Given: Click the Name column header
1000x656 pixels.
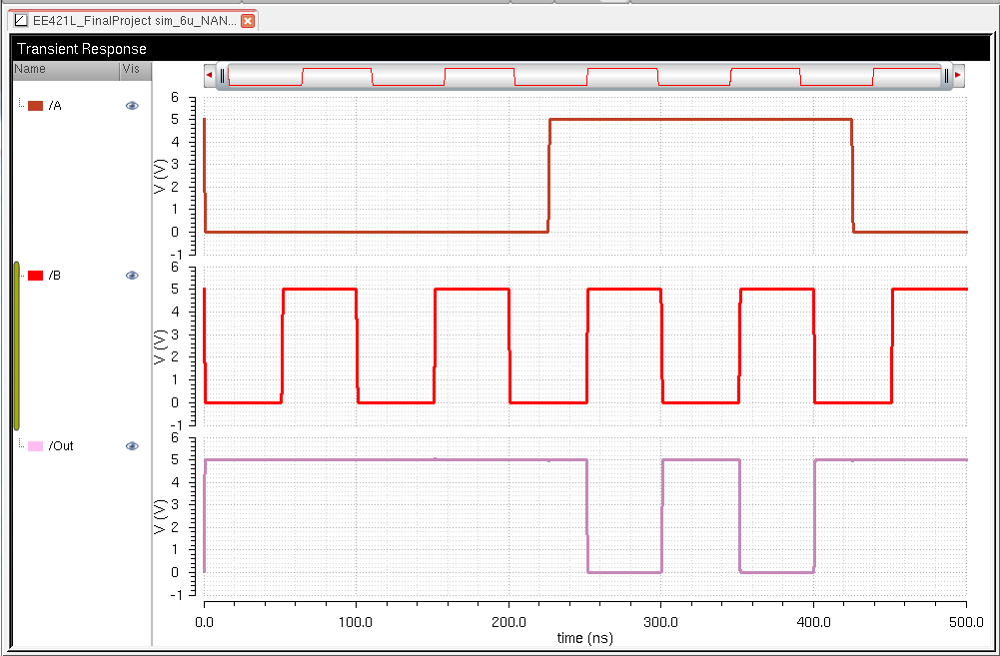Looking at the screenshot, I should pyautogui.click(x=30, y=69).
